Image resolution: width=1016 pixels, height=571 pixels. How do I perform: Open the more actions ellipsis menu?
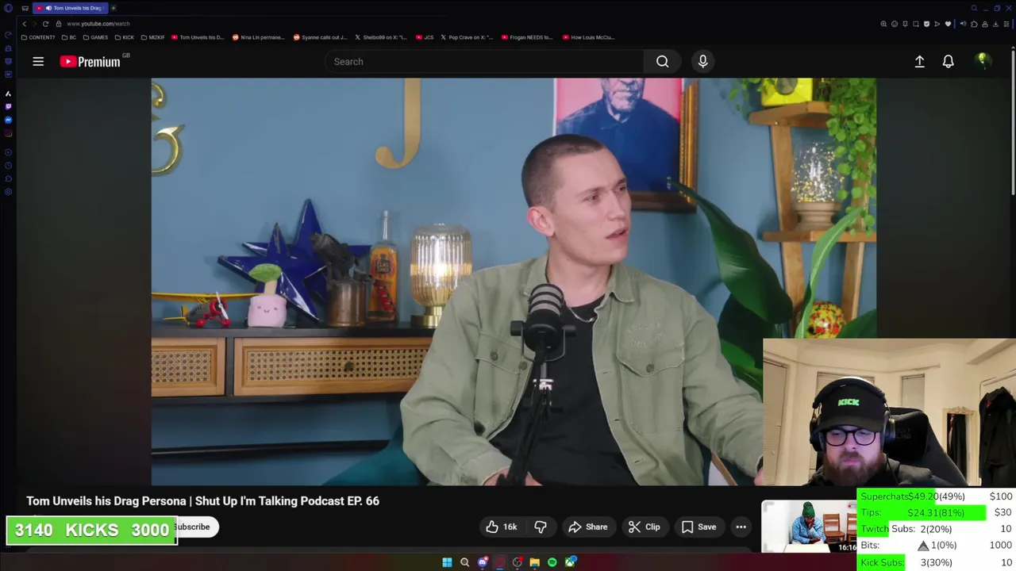pos(741,527)
